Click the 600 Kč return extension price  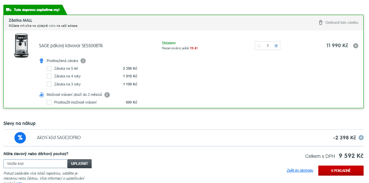pos(132,103)
